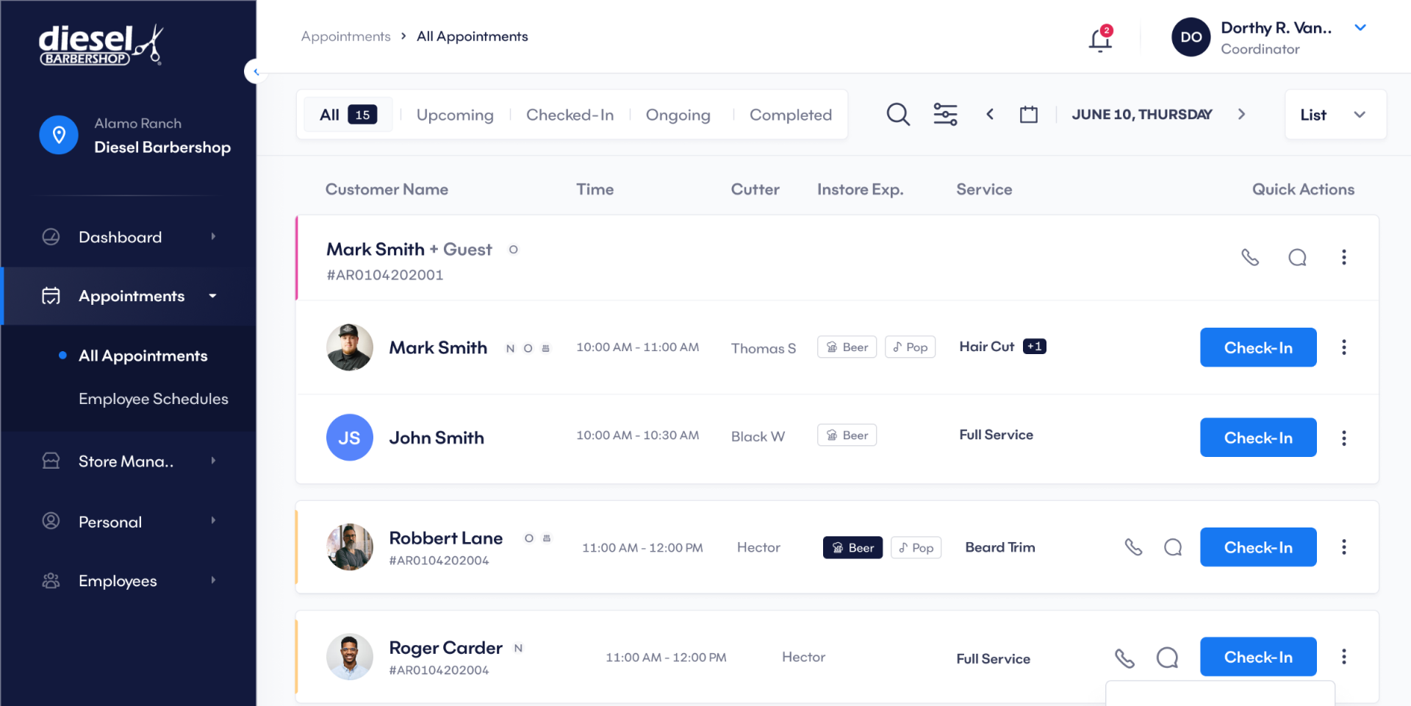
Task: Open the notifications bell
Action: (1100, 38)
